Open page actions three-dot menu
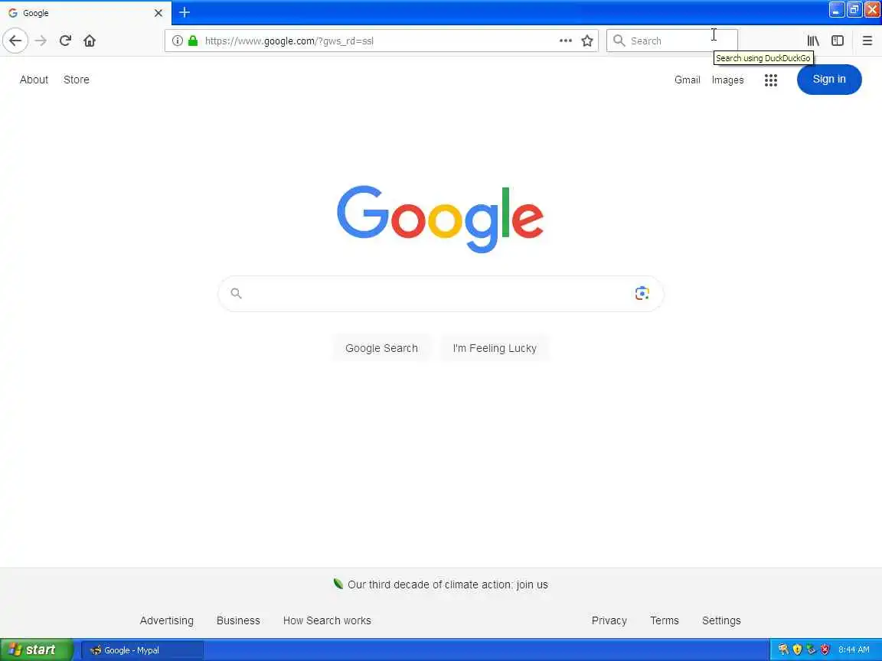This screenshot has height=661, width=882. [x=565, y=41]
